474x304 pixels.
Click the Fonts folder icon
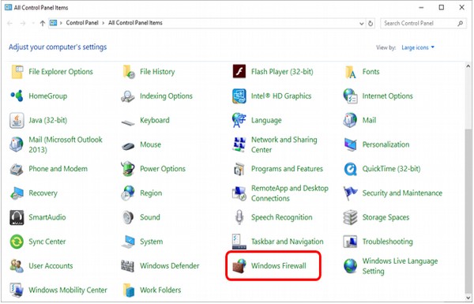click(x=350, y=72)
